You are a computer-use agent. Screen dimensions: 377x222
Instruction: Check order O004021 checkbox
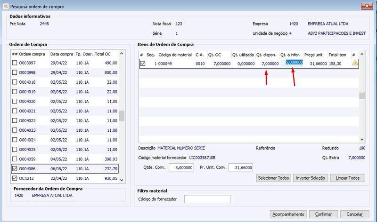click(x=15, y=111)
